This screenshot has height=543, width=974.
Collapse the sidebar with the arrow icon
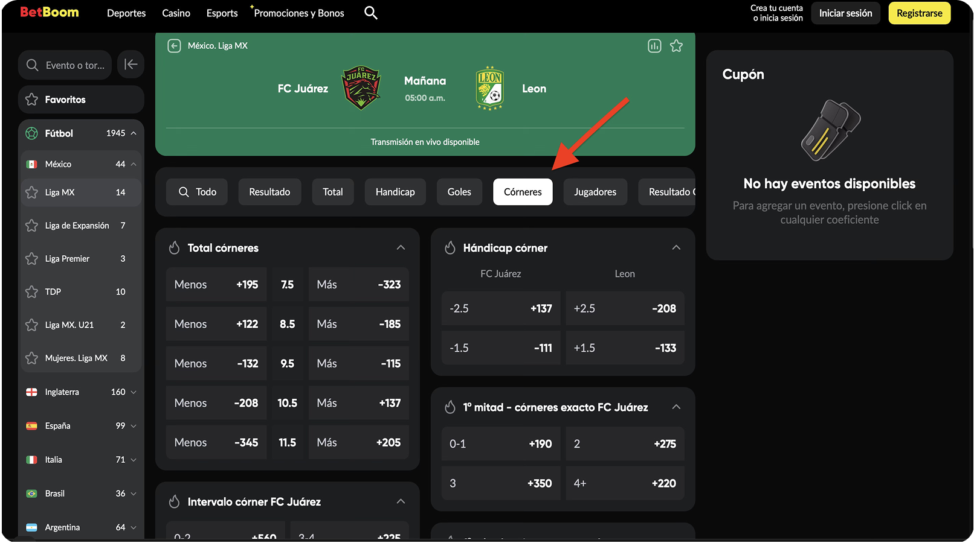[131, 65]
